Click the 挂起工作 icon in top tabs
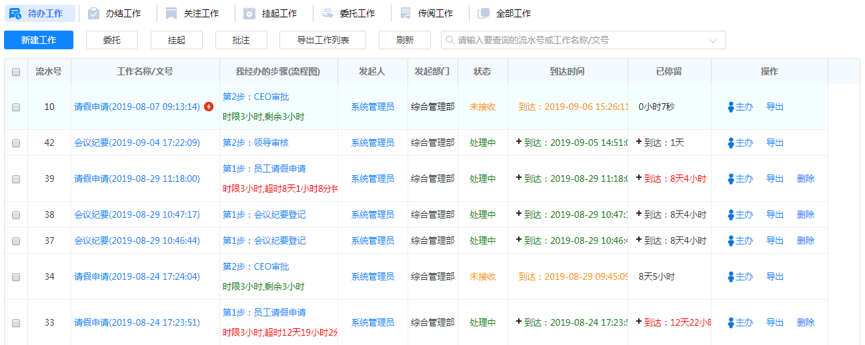This screenshot has width=865, height=345. click(249, 13)
